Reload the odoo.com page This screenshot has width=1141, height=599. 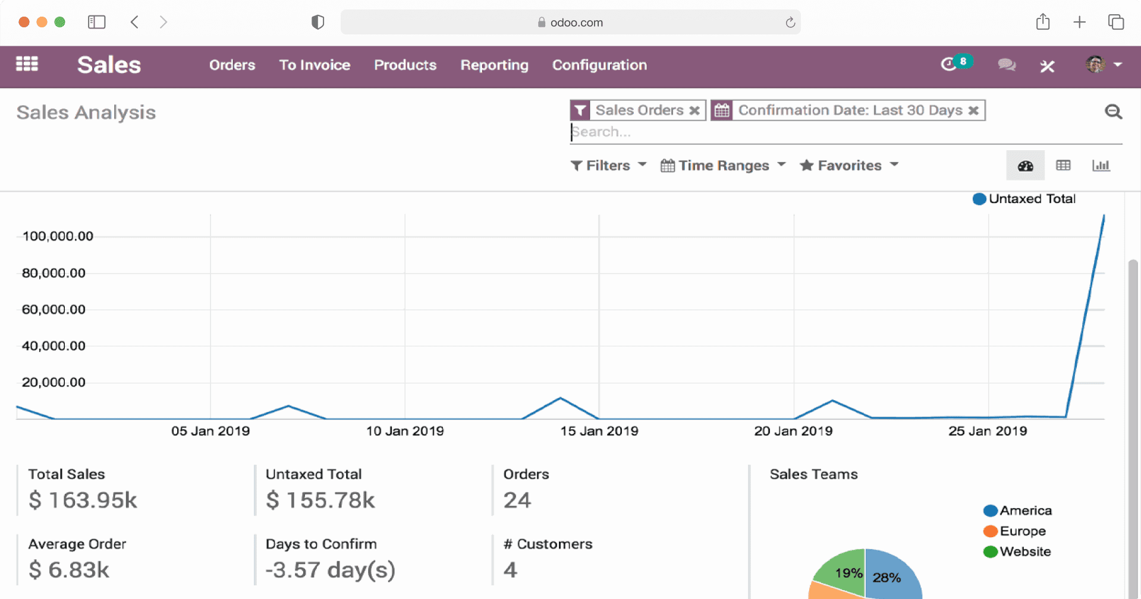(x=790, y=23)
